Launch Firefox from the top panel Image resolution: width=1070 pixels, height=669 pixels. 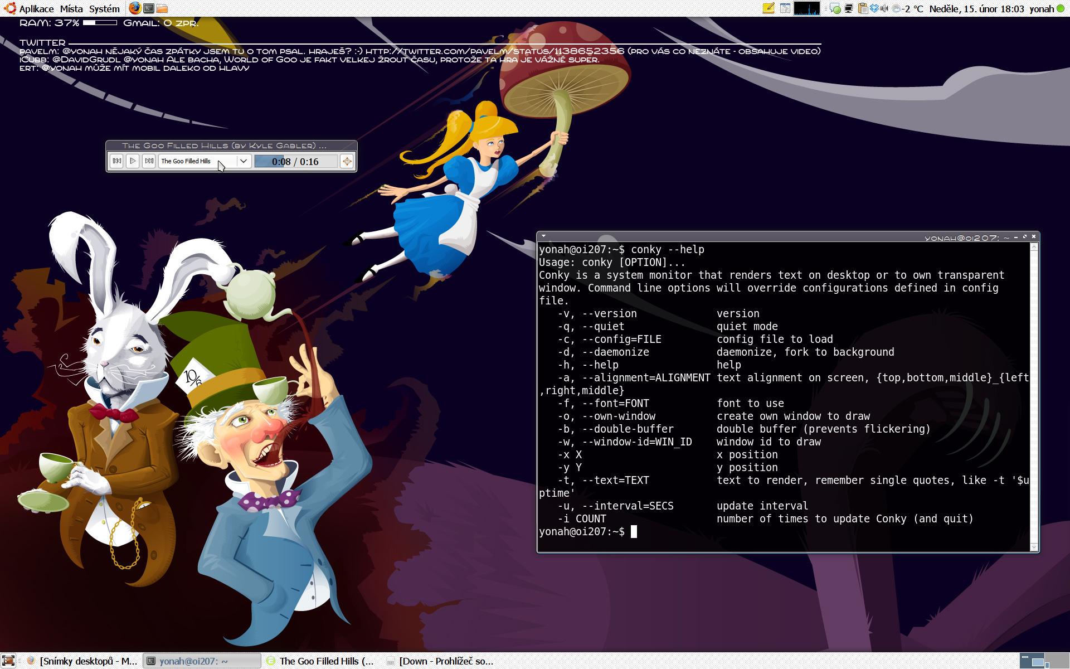pyautogui.click(x=134, y=8)
